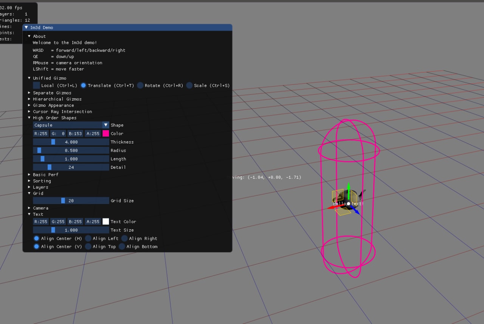
Task: Expand Cursor Ray Intersection section
Action: pyautogui.click(x=29, y=112)
